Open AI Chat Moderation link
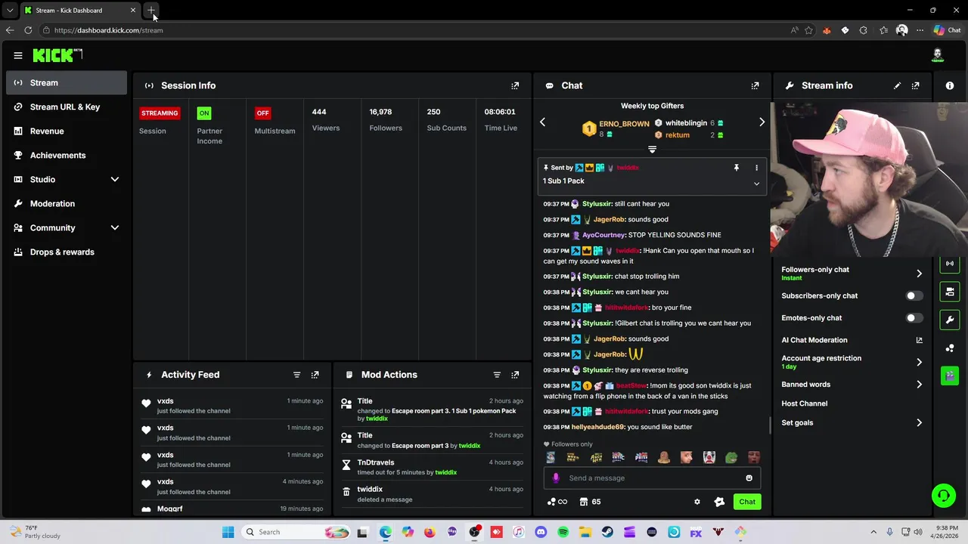968x544 pixels. 852,340
